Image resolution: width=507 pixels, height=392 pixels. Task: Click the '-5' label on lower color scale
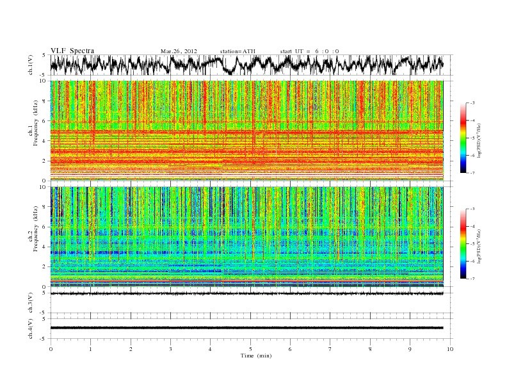472,243
